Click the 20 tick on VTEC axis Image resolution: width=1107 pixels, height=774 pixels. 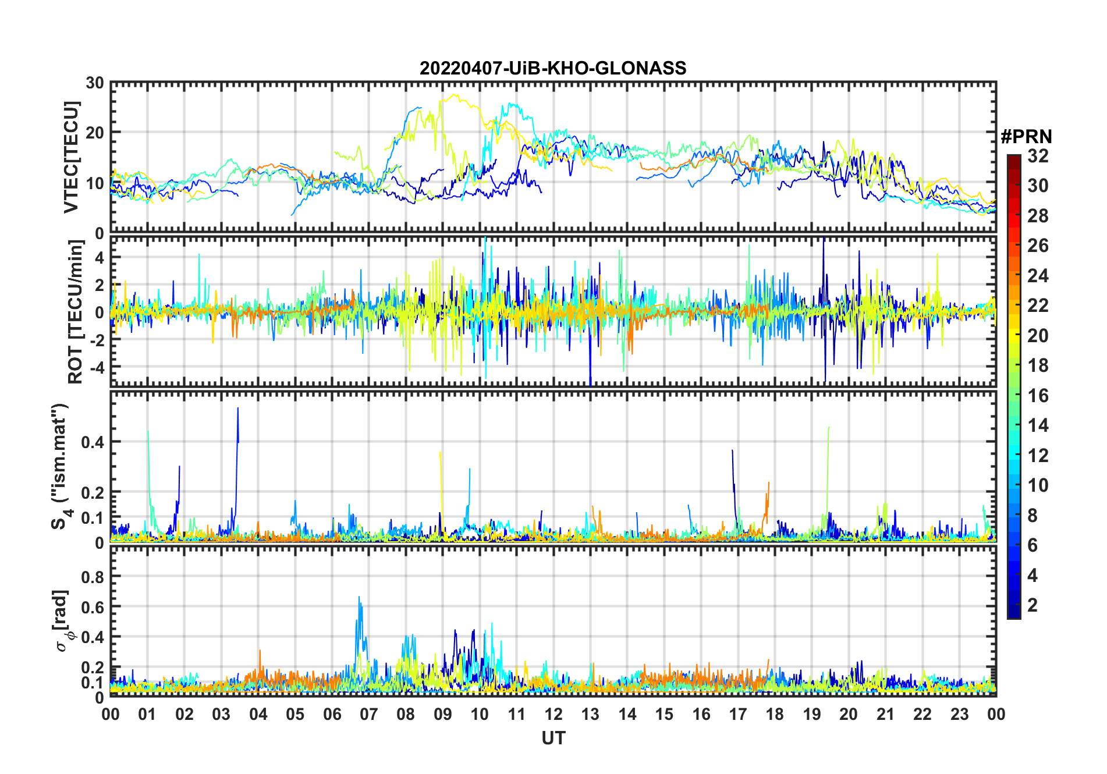pyautogui.click(x=95, y=133)
